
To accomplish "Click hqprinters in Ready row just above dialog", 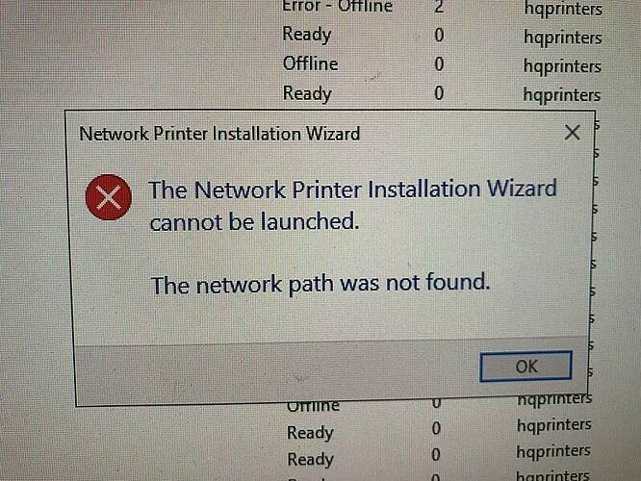I will (x=562, y=95).
